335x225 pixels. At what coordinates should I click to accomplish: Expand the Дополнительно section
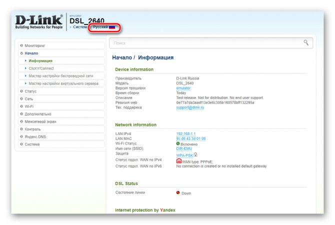[61, 114]
